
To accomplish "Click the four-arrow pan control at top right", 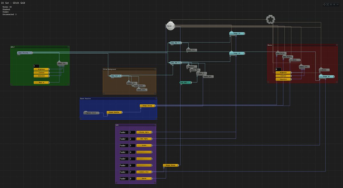I will click(x=324, y=5).
